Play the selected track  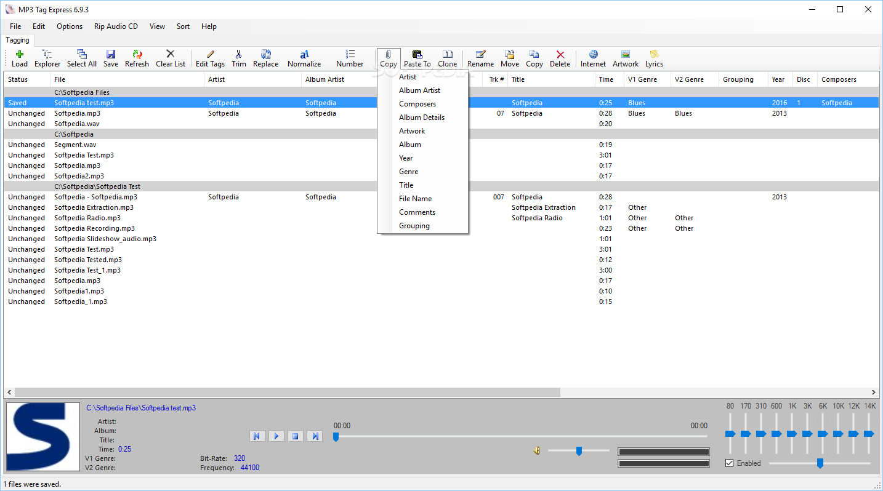[276, 436]
